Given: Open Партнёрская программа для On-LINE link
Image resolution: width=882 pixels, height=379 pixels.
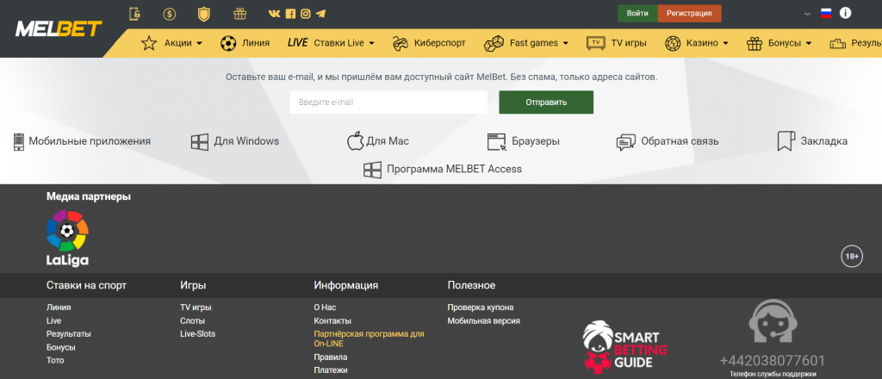Looking at the screenshot, I should point(369,339).
